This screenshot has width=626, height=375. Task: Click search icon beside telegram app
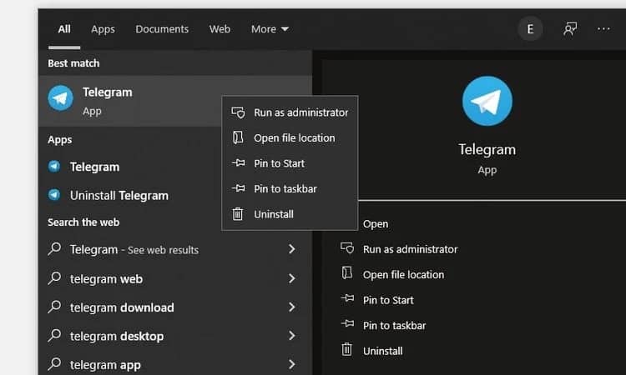click(54, 363)
